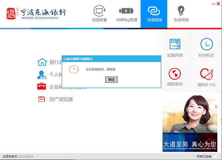
Task: Click the lightbulb help icon
Action: [181, 10]
